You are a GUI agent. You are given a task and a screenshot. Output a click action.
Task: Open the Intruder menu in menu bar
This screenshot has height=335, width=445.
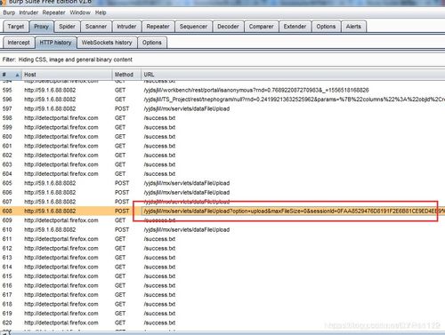[28, 12]
